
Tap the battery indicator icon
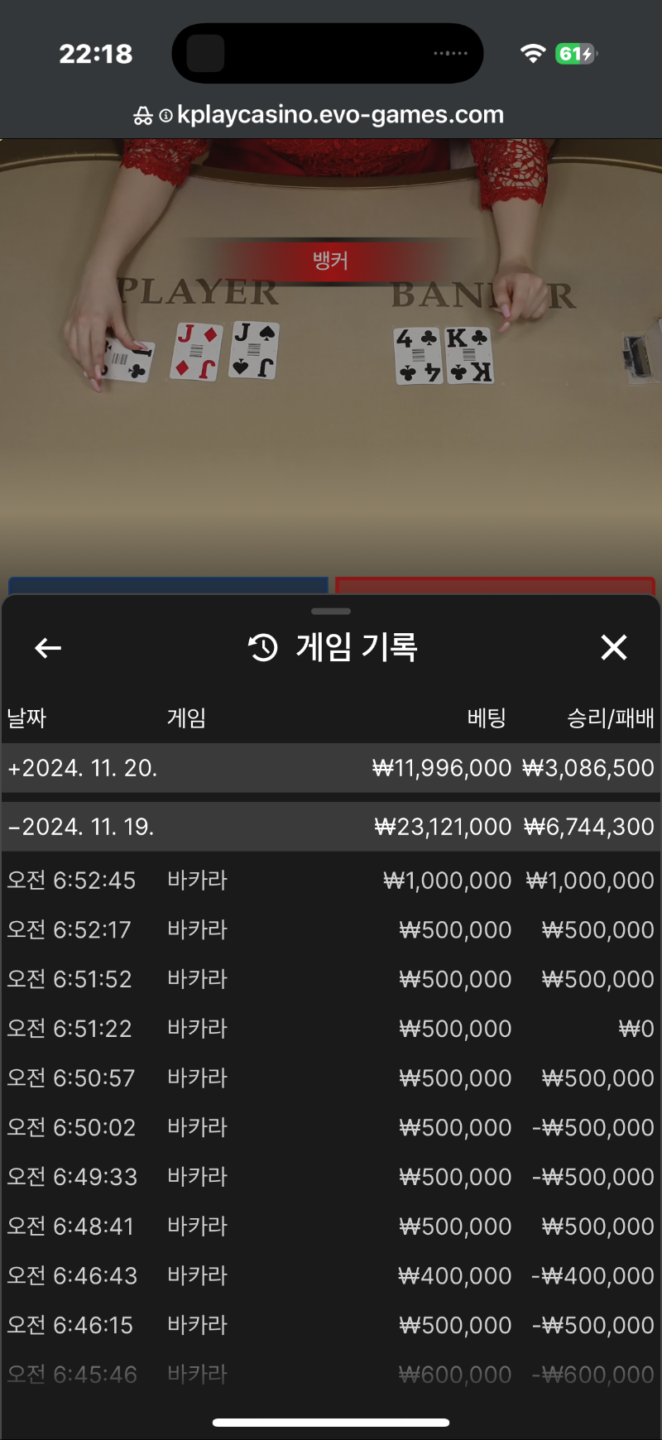(x=577, y=54)
